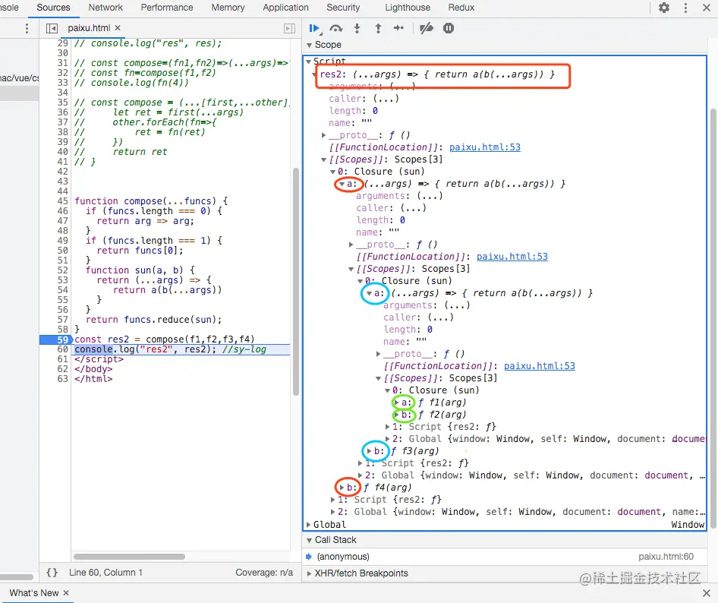This screenshot has width=718, height=603.
Task: Toggle breakpoint on line 59
Action: 62,339
